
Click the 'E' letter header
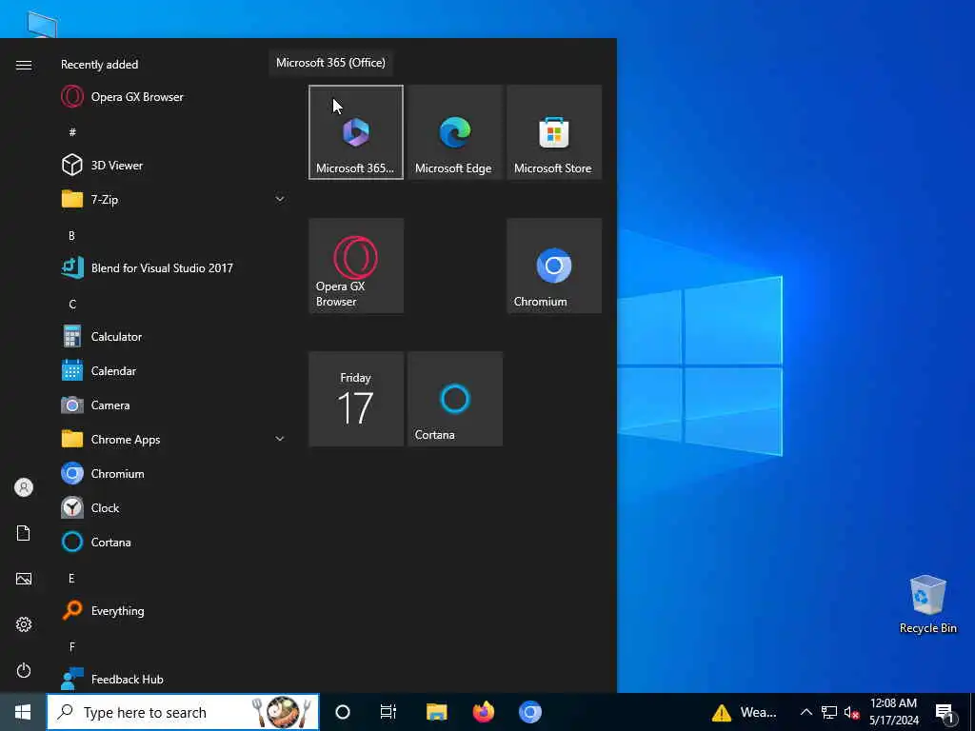[71, 579]
